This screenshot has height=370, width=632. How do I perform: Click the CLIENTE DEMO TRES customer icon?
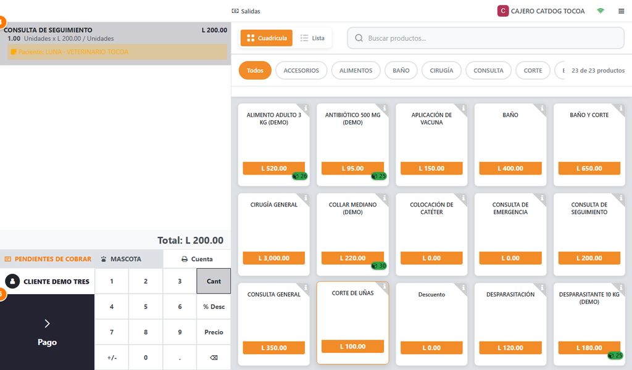coord(12,281)
